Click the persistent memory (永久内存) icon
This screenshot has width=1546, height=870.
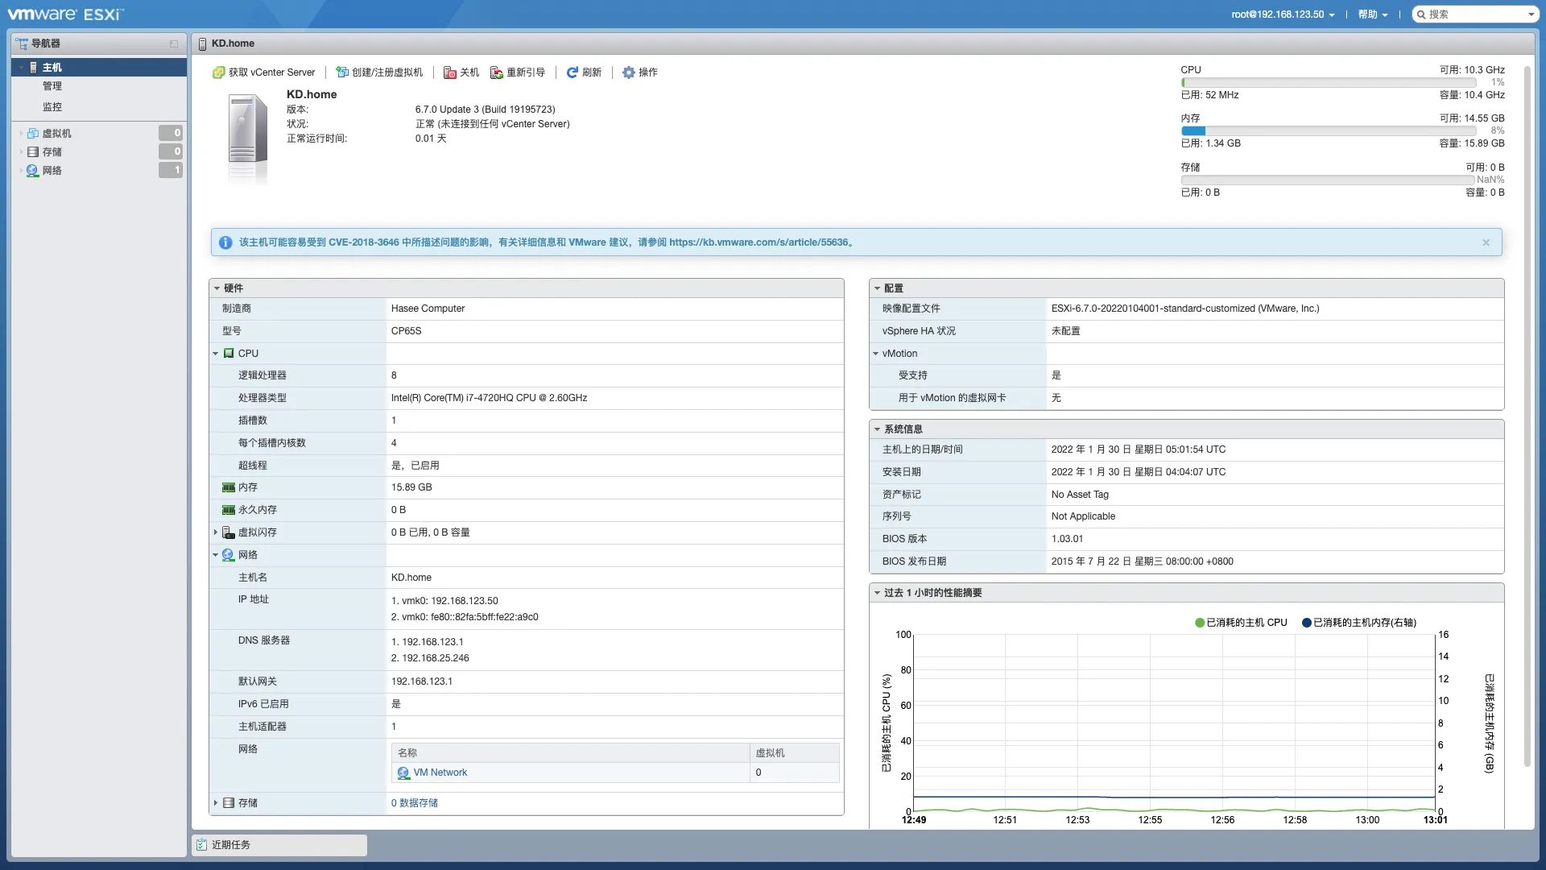coord(229,510)
